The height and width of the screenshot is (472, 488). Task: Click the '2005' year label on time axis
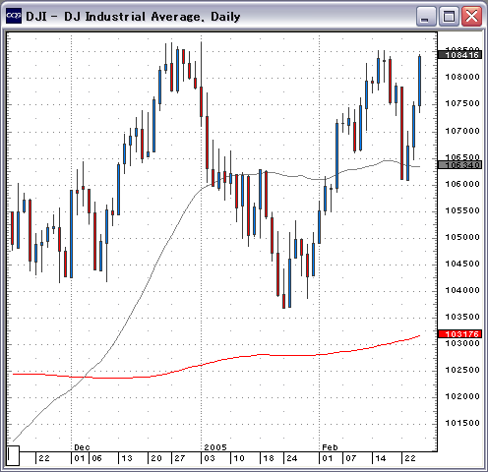[215, 447]
